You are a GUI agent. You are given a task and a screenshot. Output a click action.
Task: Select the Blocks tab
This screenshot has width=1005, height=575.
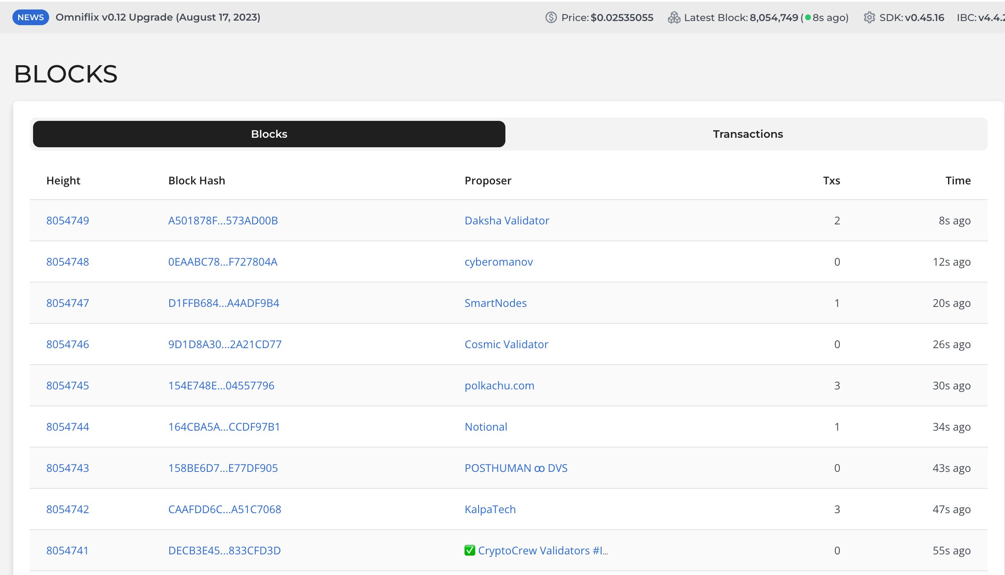tap(269, 134)
